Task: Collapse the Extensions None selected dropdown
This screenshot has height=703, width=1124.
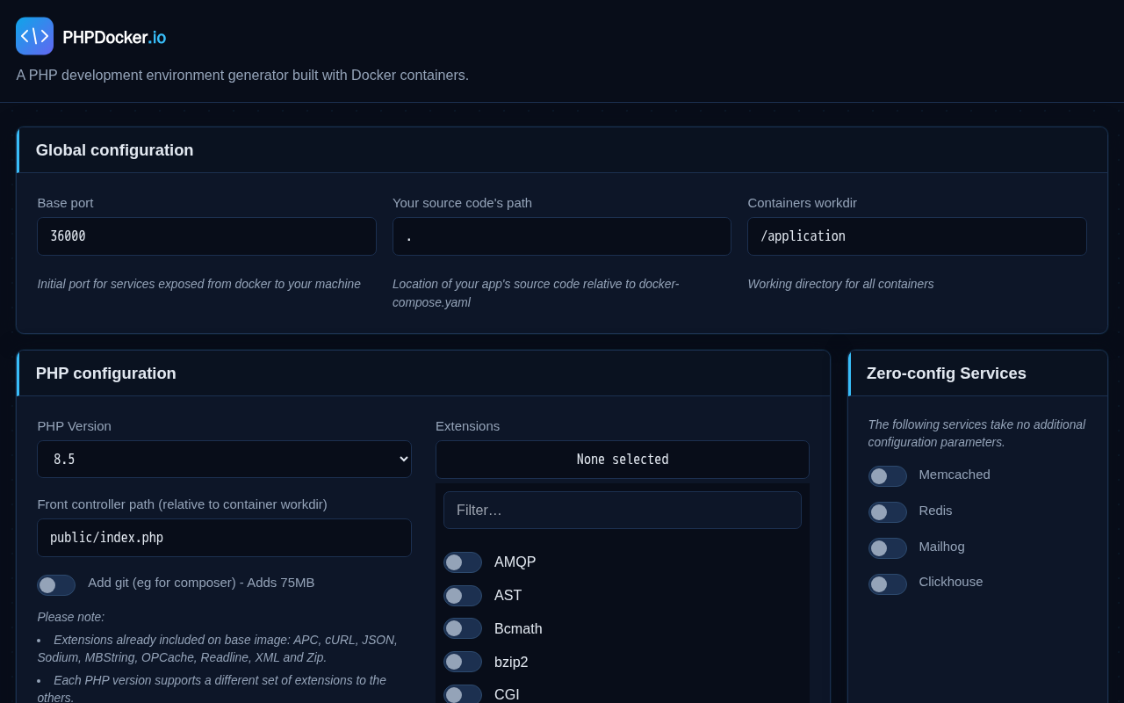Action: click(x=623, y=460)
